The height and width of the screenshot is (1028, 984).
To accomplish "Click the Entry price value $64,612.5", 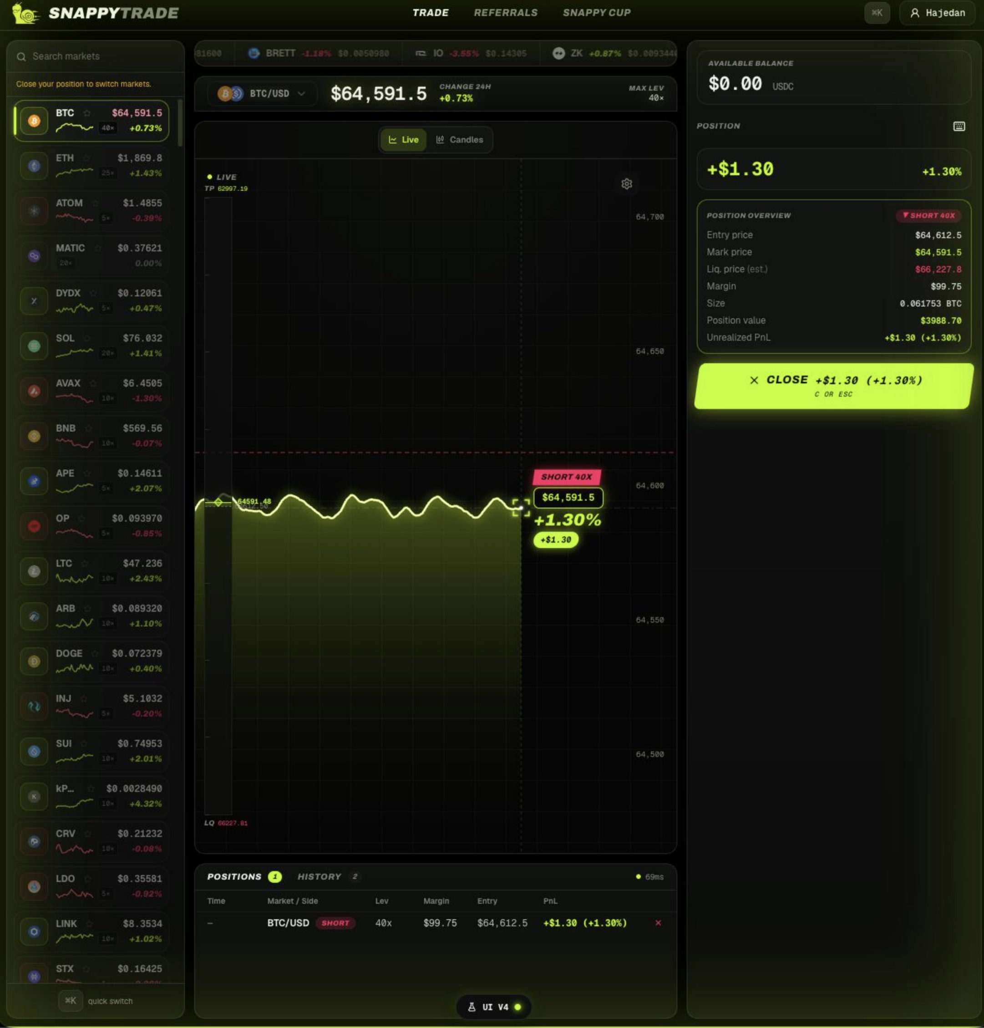I will pos(938,235).
